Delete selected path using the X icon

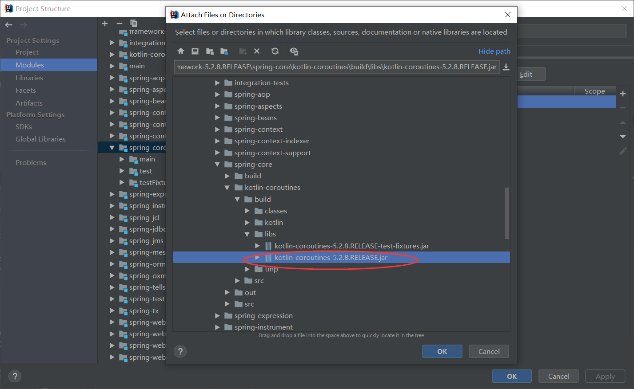click(257, 51)
